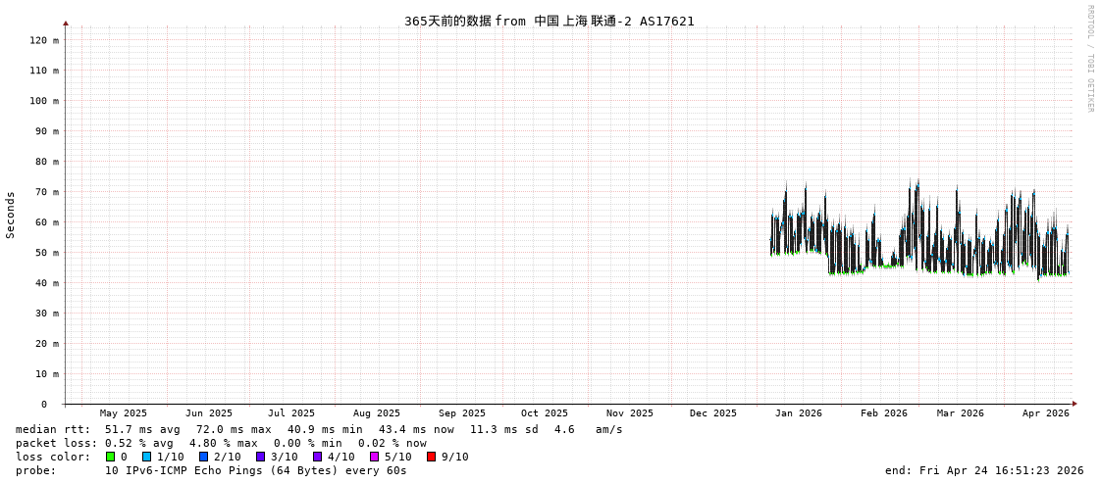Click the purple 3/10 loss color swatch

261,457
